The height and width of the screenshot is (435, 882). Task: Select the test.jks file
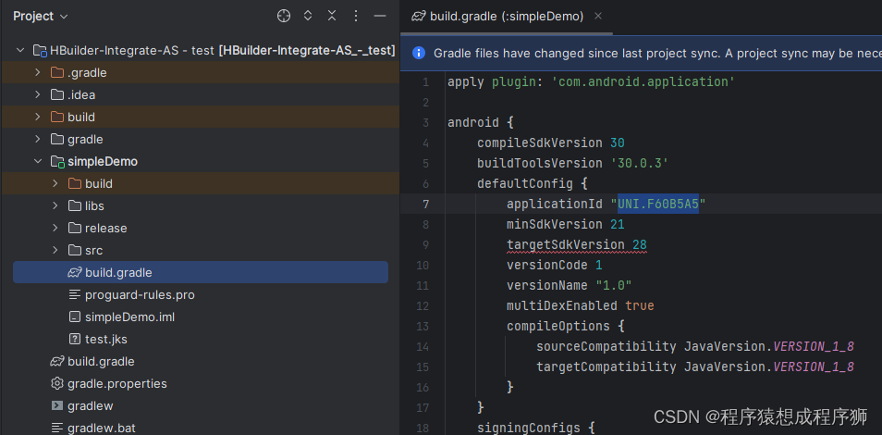click(105, 339)
